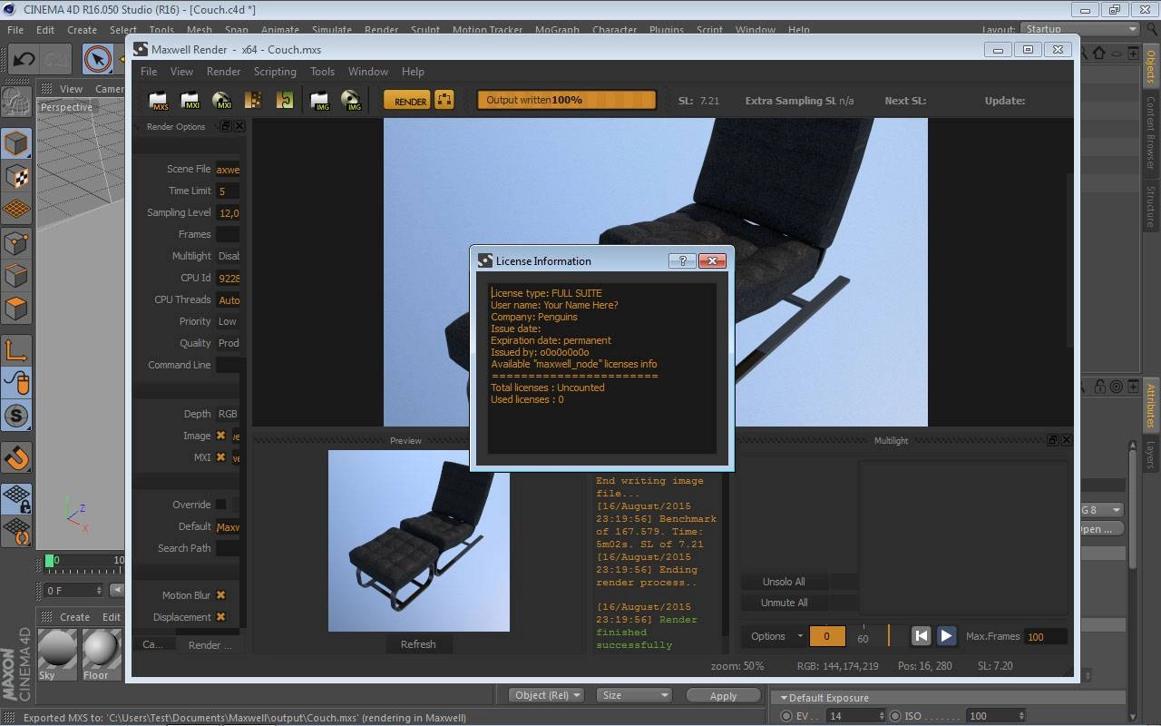Open the Maxwell Render File menu
The height and width of the screenshot is (726, 1161).
[x=149, y=72]
